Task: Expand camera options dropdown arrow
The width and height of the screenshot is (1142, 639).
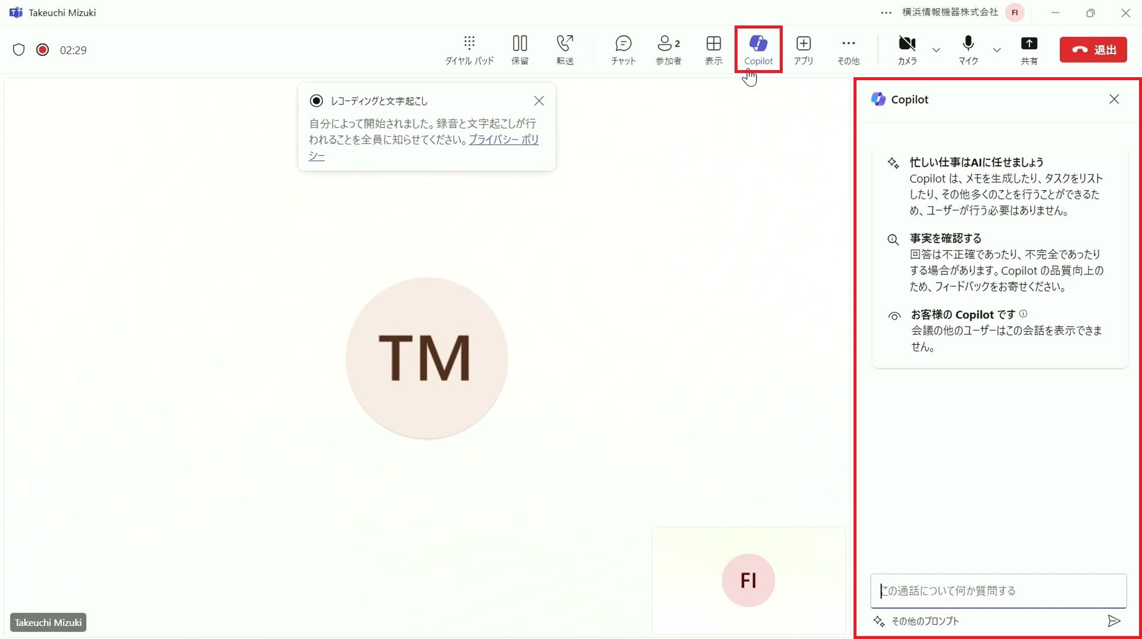Action: tap(936, 50)
